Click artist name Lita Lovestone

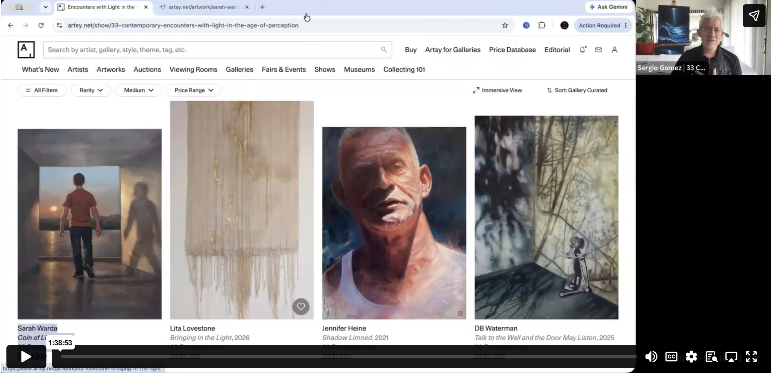pyautogui.click(x=193, y=328)
